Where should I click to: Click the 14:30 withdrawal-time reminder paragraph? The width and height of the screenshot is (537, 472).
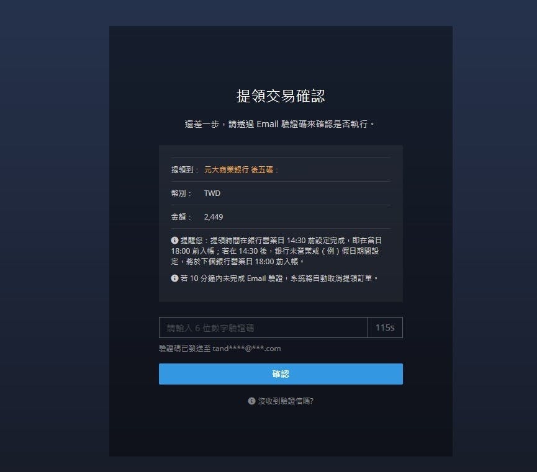[277, 251]
